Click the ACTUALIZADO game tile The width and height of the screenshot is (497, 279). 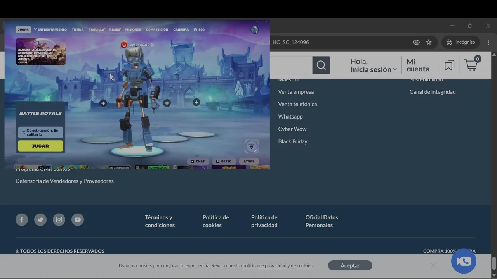point(152,167)
